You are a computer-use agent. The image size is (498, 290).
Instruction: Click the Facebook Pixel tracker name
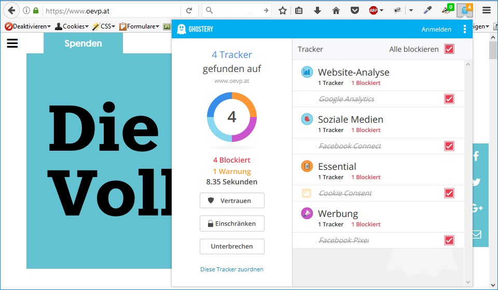pos(343,240)
